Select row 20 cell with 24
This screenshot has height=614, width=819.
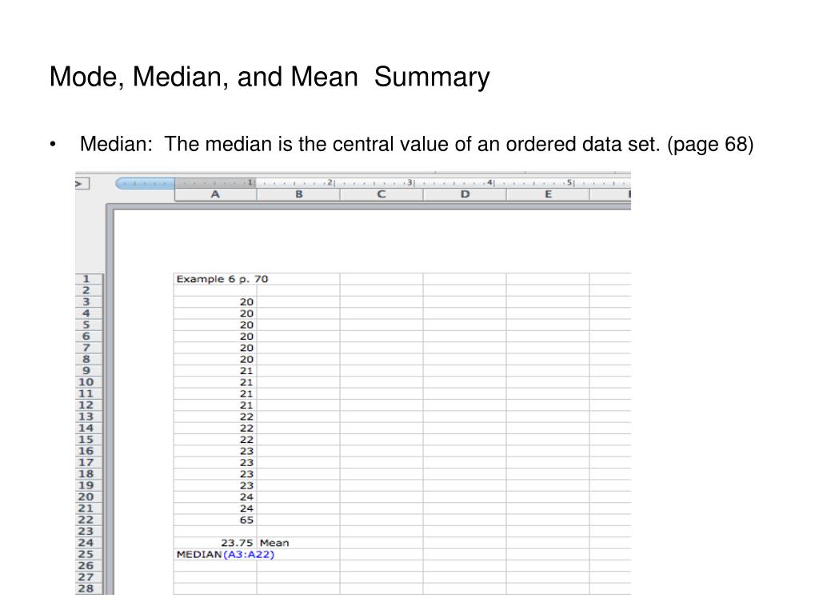click(x=215, y=497)
